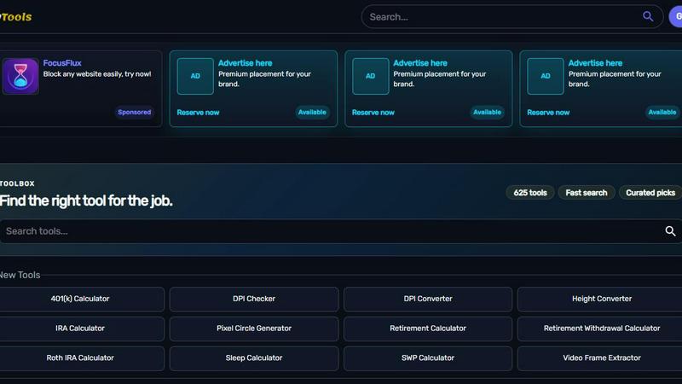Open third Advertise here heading
The width and height of the screenshot is (682, 384).
pos(595,63)
